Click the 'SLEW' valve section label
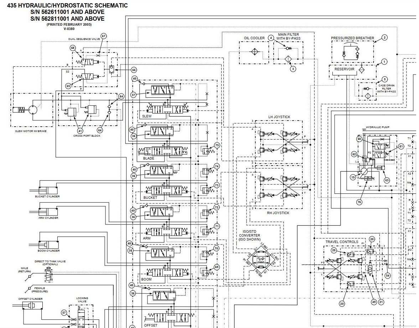This screenshot has width=419, height=328. 147,116
